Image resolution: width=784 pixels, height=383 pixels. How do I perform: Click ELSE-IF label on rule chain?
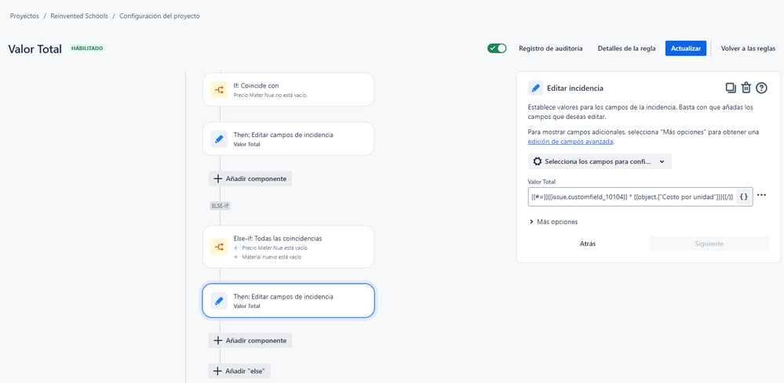click(220, 205)
